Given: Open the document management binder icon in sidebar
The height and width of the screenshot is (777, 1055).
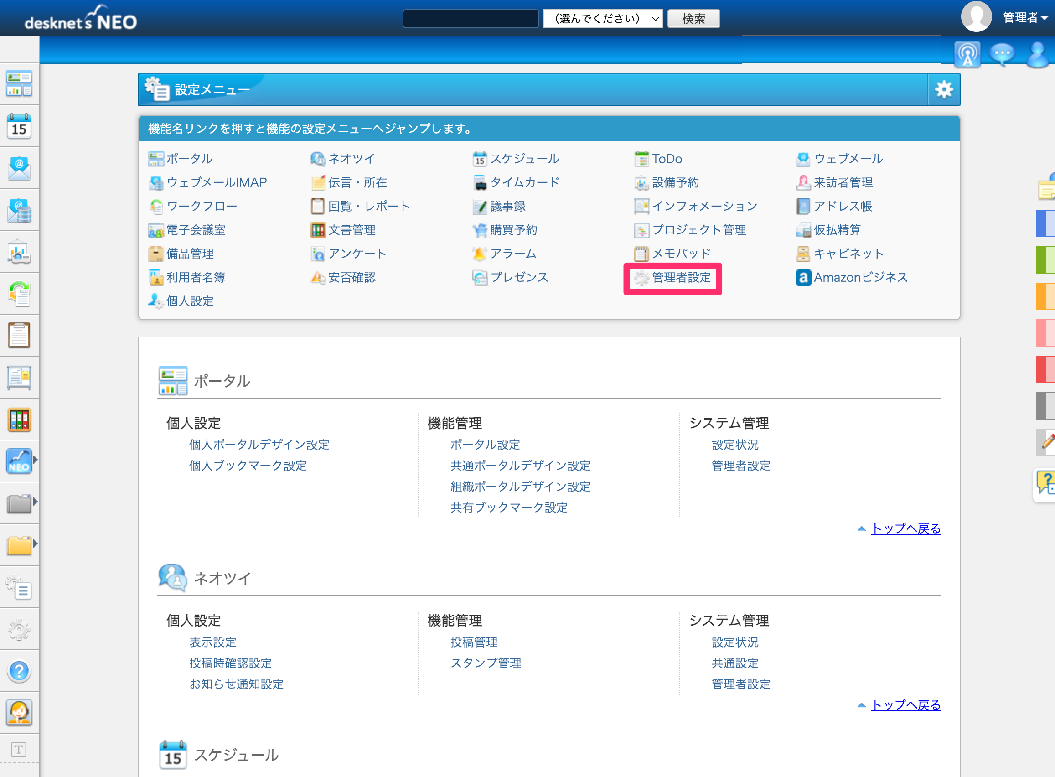Looking at the screenshot, I should pos(19,420).
